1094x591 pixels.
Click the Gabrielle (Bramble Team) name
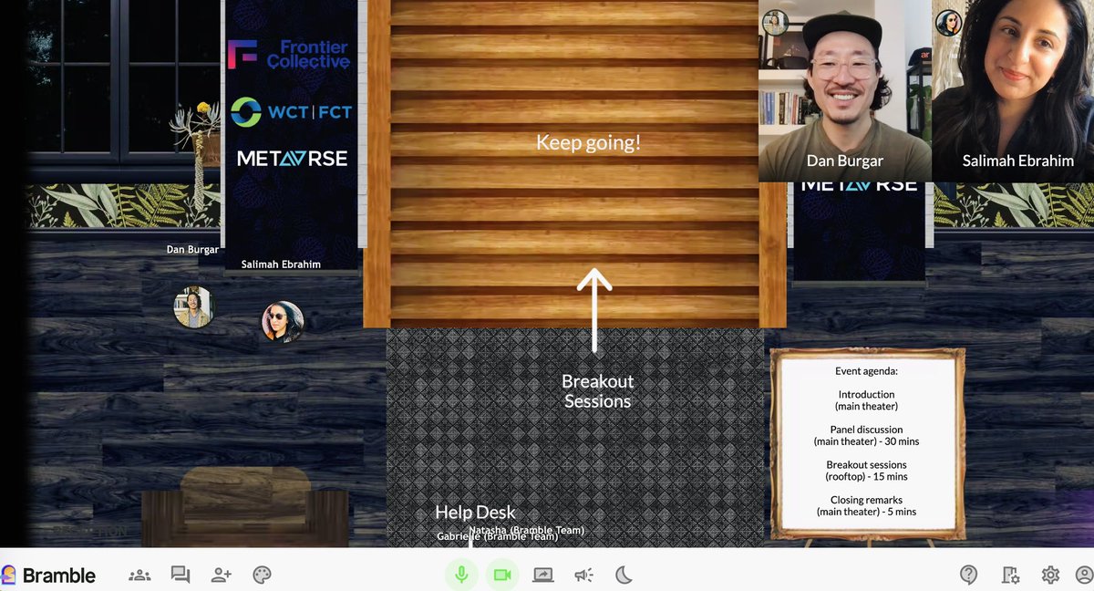point(497,537)
